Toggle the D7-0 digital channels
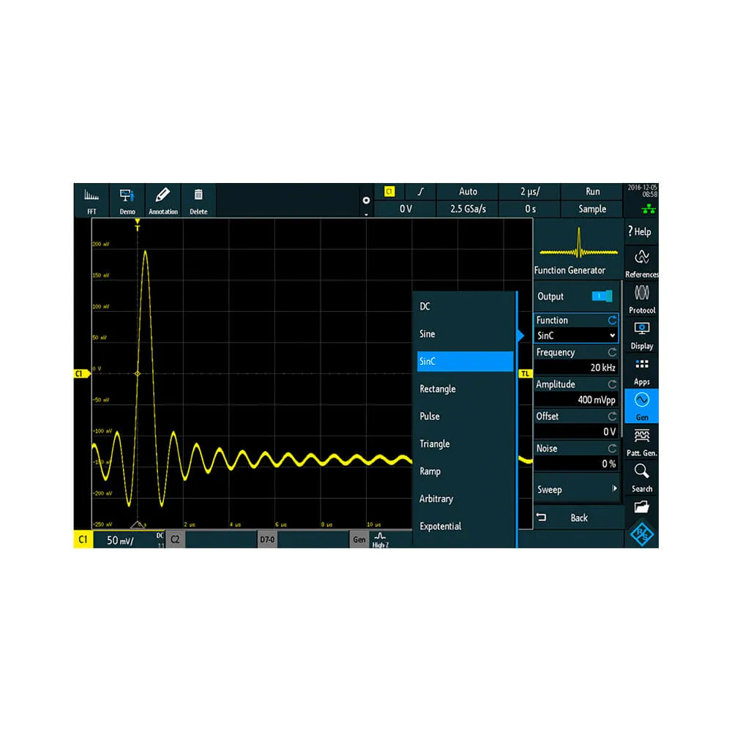This screenshot has width=732, height=732. click(268, 539)
